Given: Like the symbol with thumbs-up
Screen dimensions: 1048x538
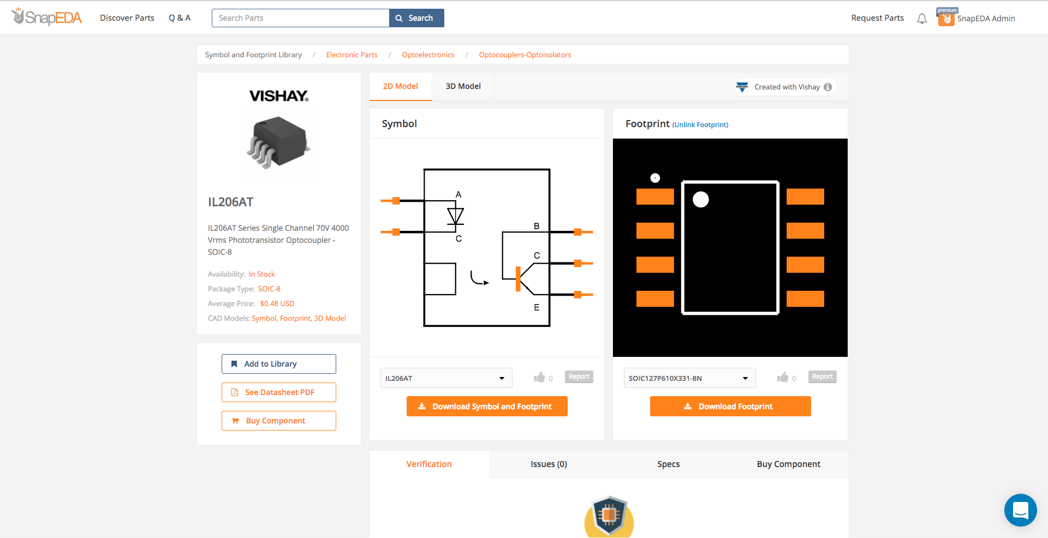Looking at the screenshot, I should tap(539, 378).
